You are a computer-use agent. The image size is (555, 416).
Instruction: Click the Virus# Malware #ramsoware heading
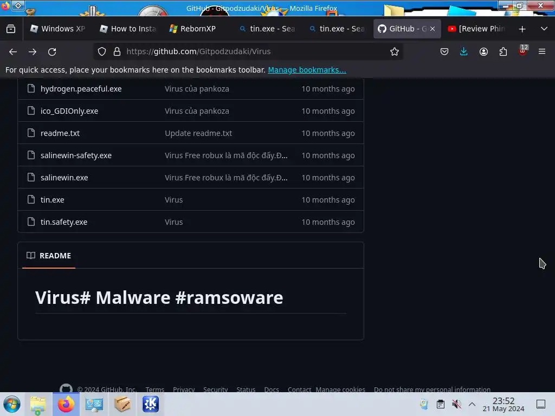[159, 297]
